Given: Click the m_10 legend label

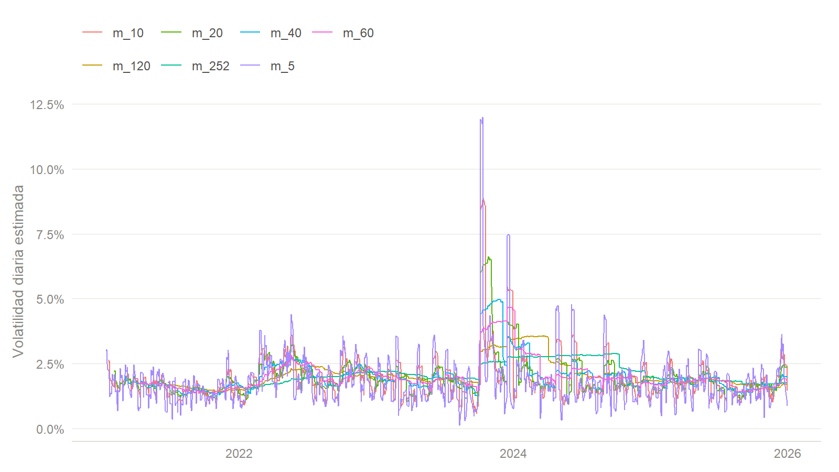Looking at the screenshot, I should pos(128,33).
